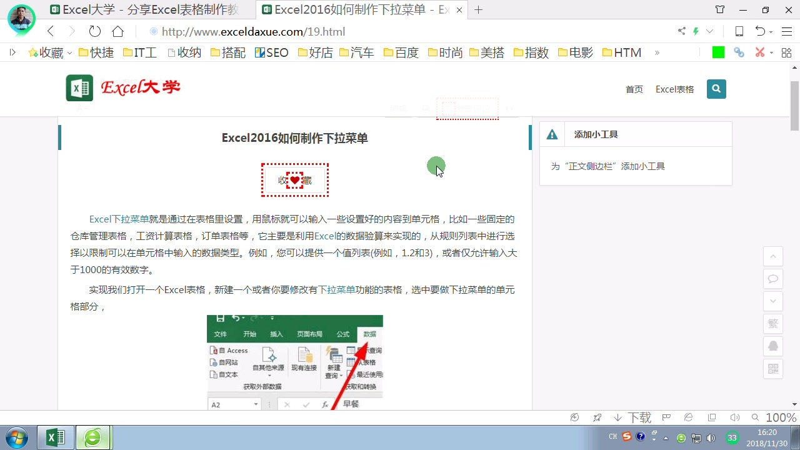Switch to traditional Chinese 繁 widget
This screenshot has height=450, width=800.
click(773, 324)
